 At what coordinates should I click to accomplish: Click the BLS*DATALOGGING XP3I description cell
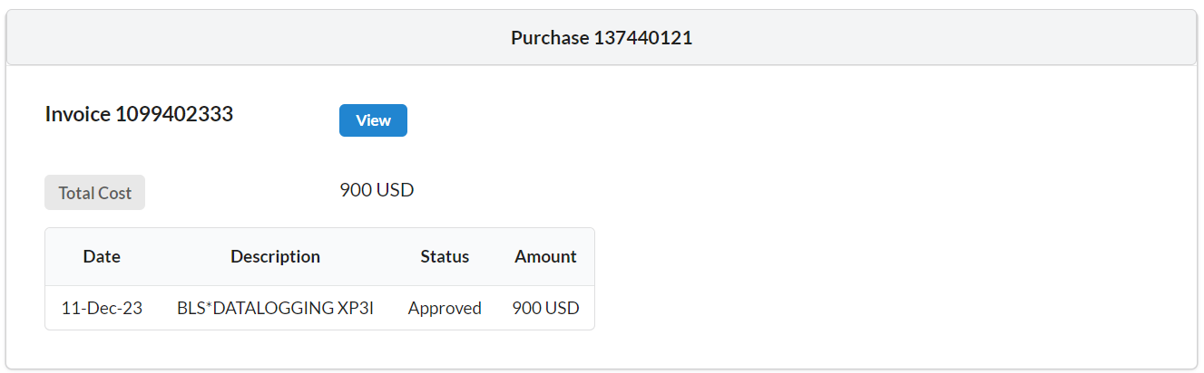[275, 308]
